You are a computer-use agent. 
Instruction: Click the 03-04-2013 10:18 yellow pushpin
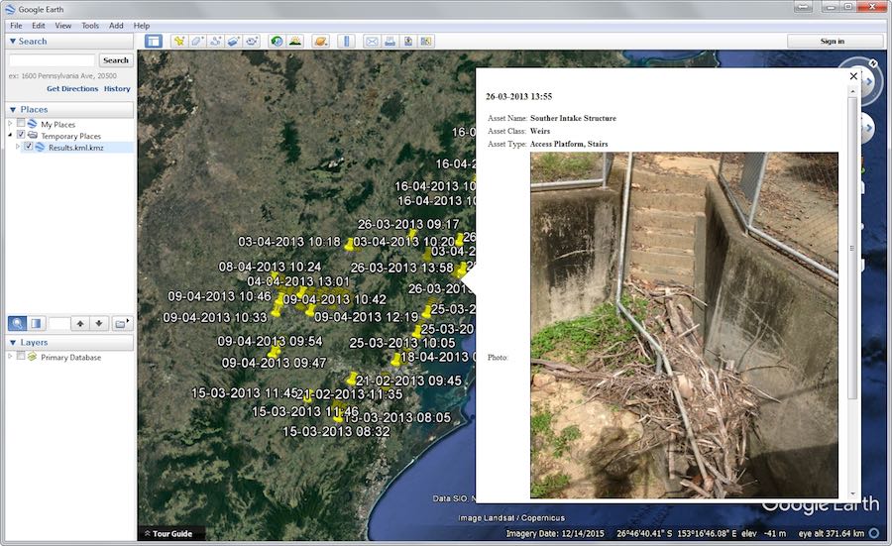[349, 245]
